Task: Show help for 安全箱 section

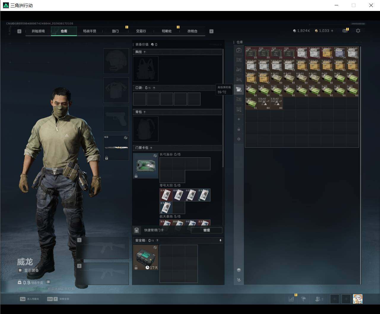Action: tap(157, 241)
